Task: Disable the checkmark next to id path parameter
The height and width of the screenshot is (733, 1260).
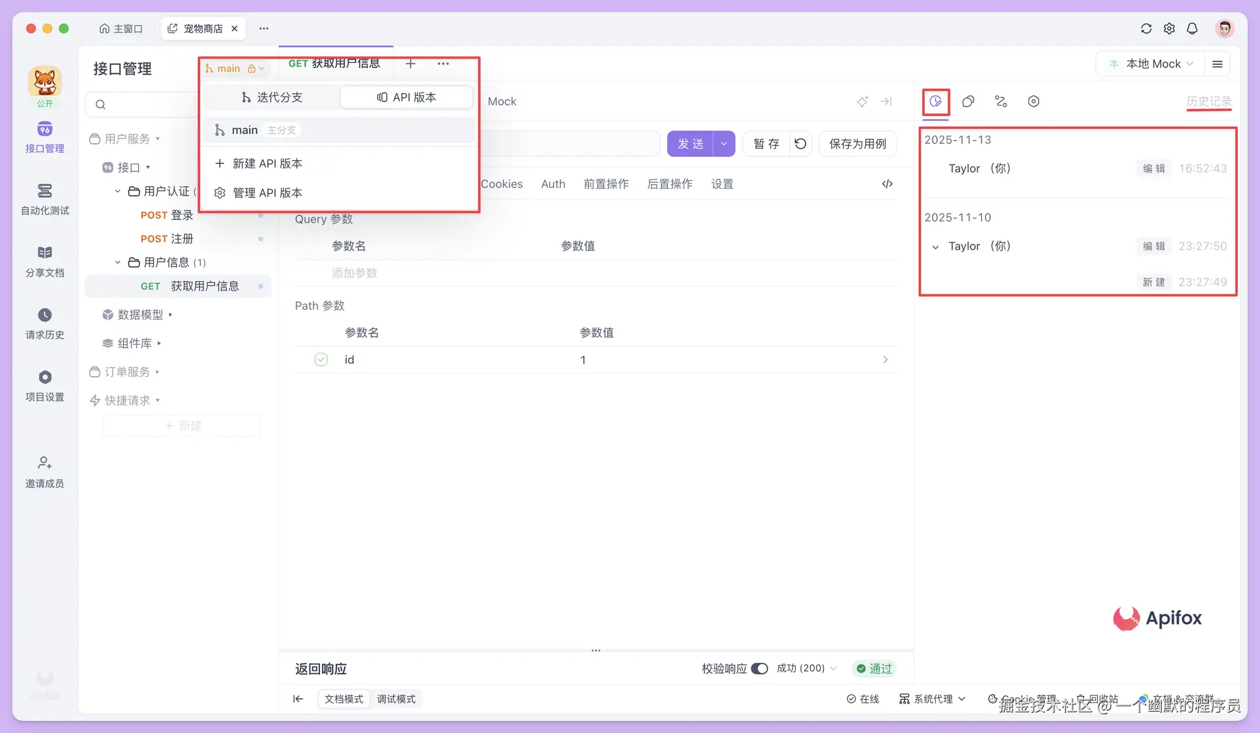Action: tap(321, 359)
